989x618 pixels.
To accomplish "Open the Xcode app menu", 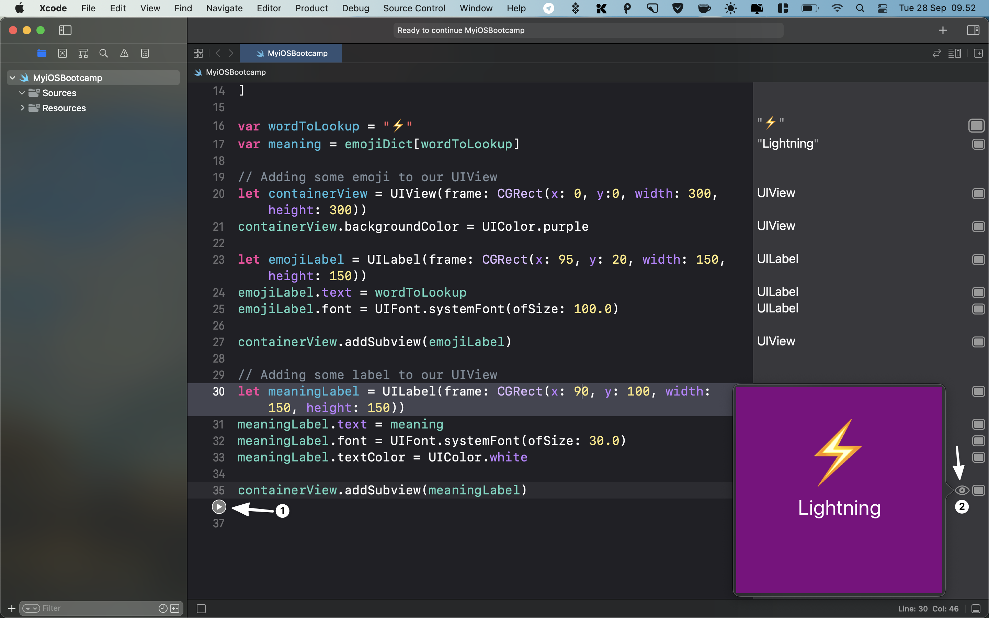I will point(53,8).
